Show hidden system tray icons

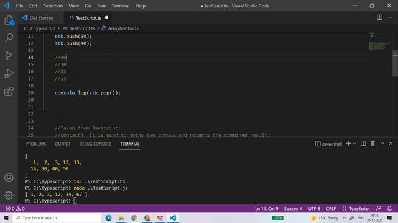[345, 217]
